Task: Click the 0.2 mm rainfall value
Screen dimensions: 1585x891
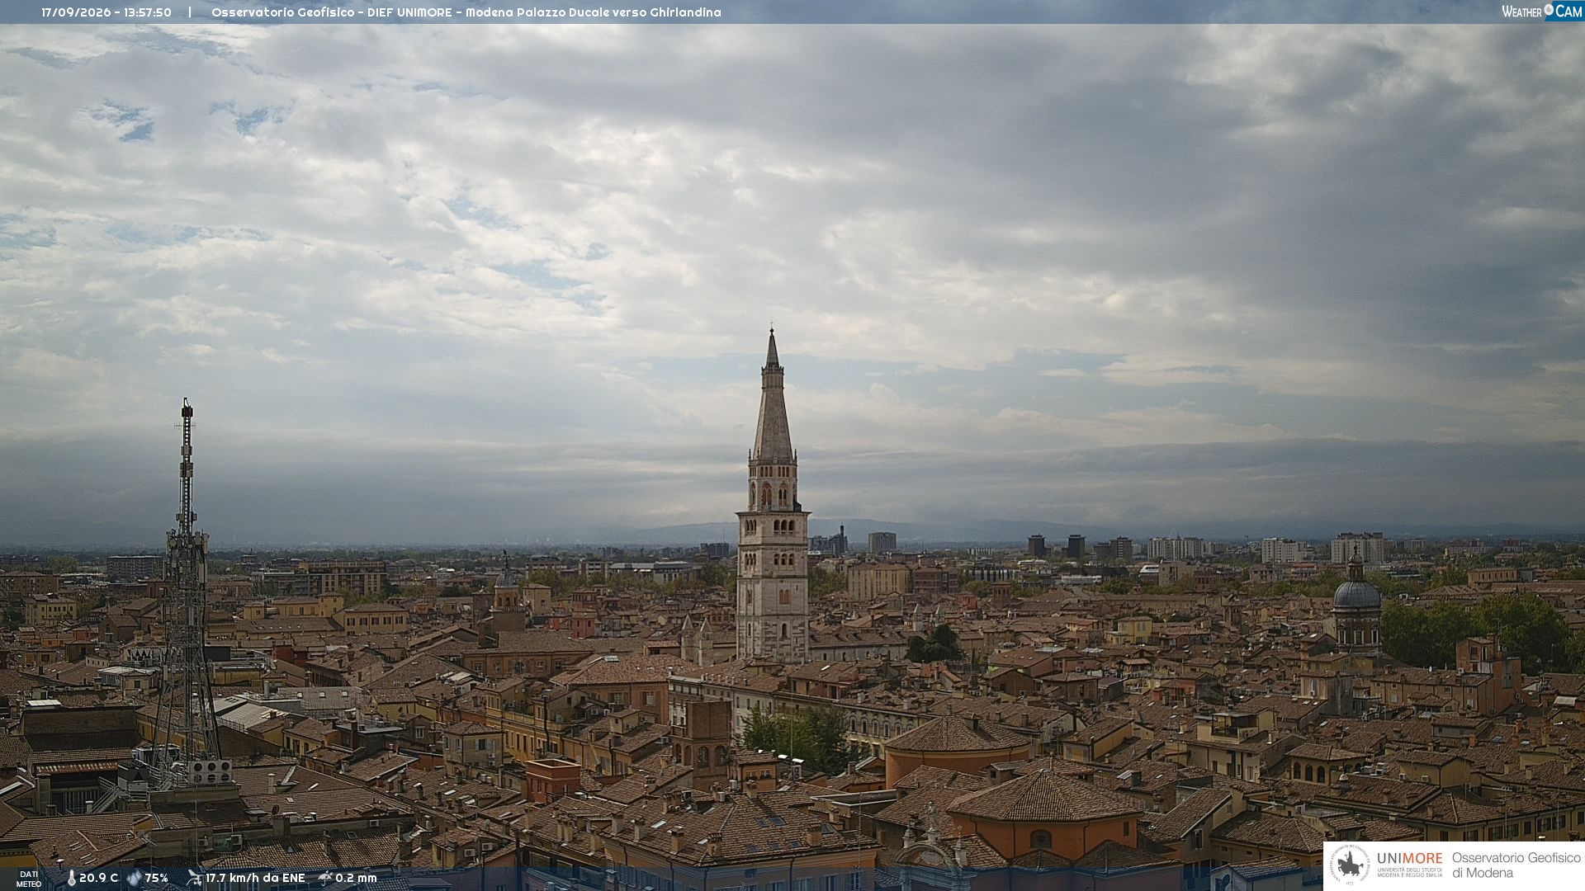Action: pos(356,878)
